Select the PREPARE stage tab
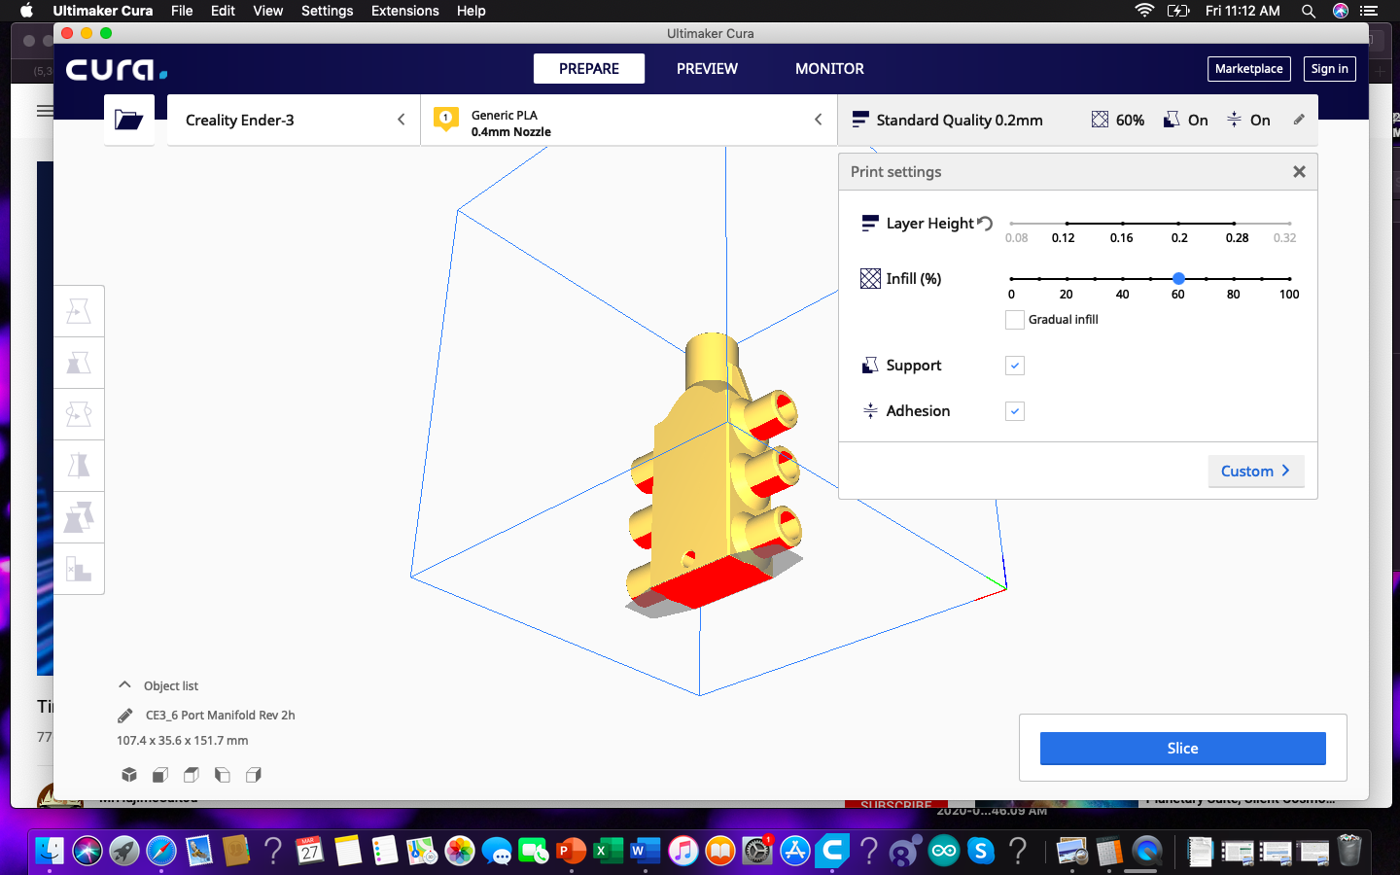The height and width of the screenshot is (875, 1400). tap(589, 69)
